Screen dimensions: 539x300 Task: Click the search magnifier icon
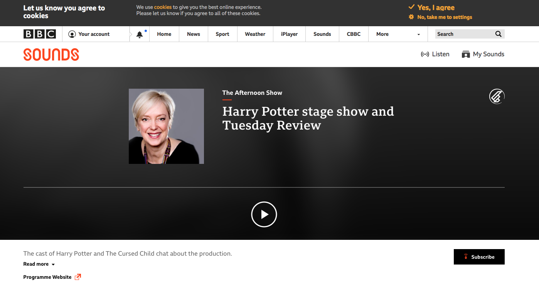click(498, 34)
